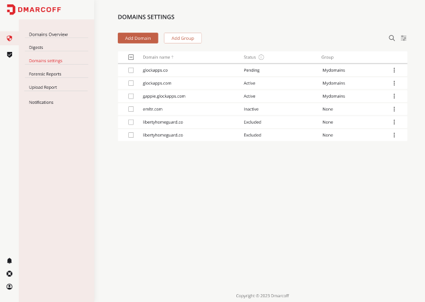Open the notifications bell icon
The height and width of the screenshot is (302, 425).
(10, 261)
